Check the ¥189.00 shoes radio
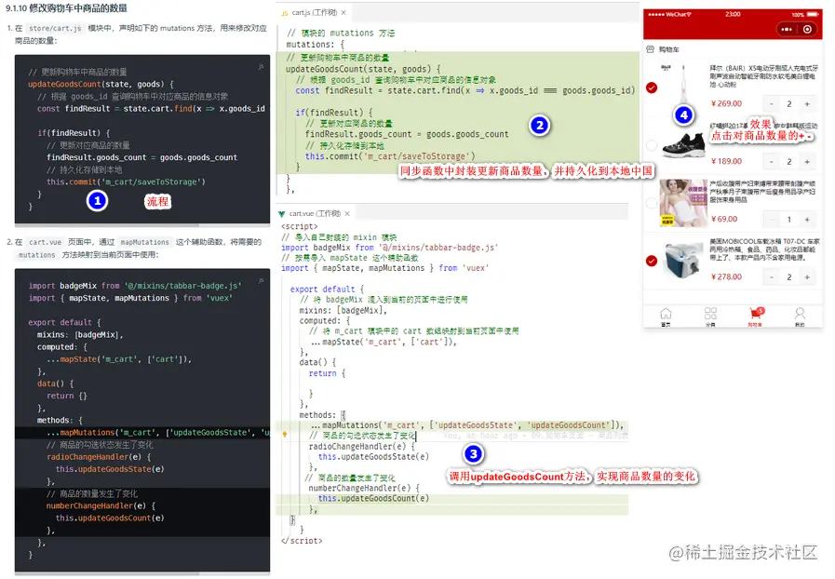835x579 pixels. (x=652, y=145)
